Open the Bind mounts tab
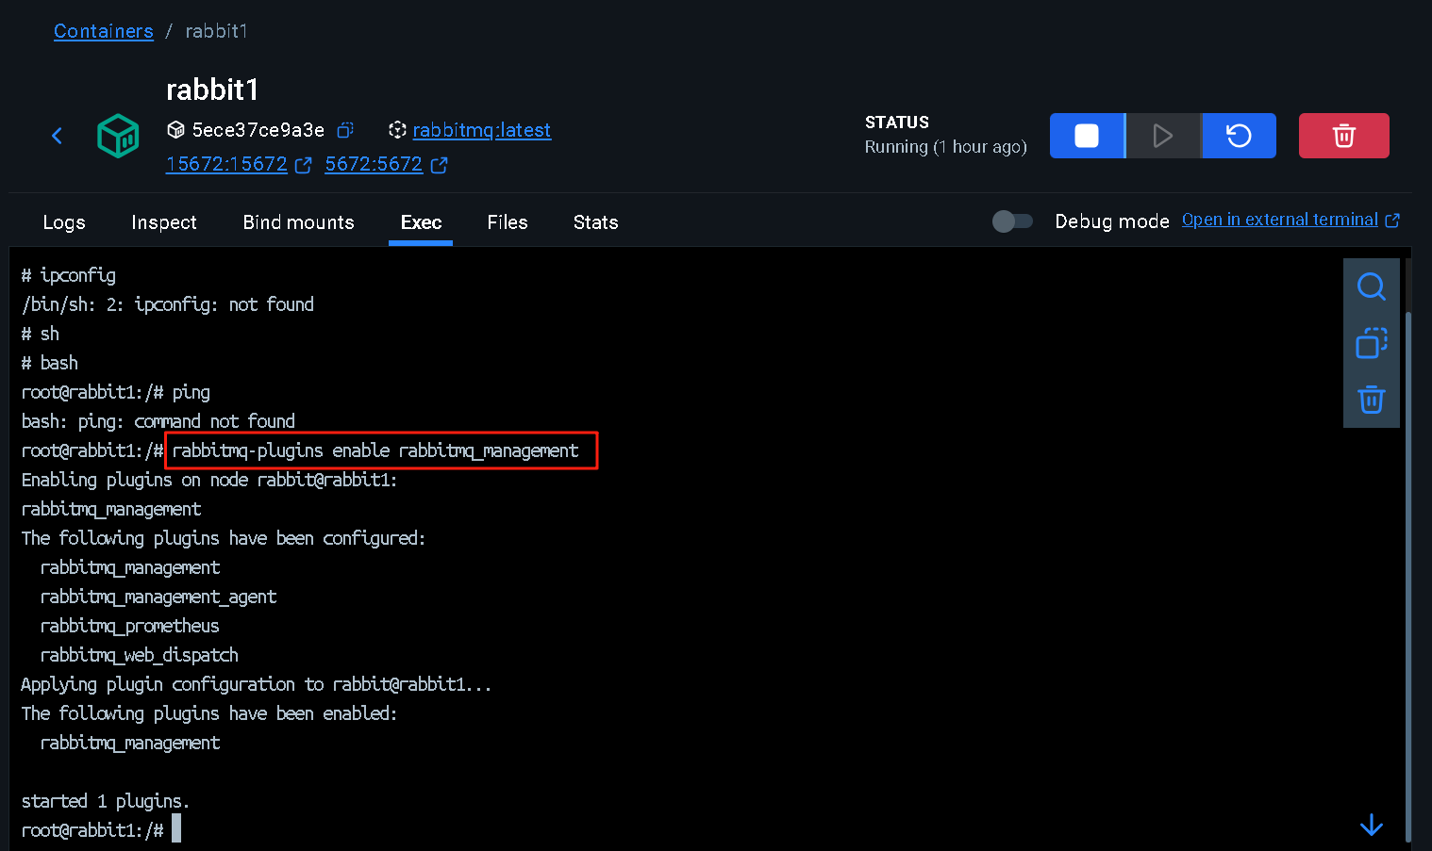This screenshot has height=851, width=1432. [x=298, y=222]
